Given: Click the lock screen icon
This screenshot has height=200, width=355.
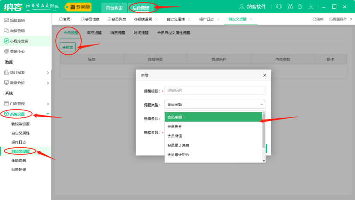Looking at the screenshot, I should [x=290, y=7].
